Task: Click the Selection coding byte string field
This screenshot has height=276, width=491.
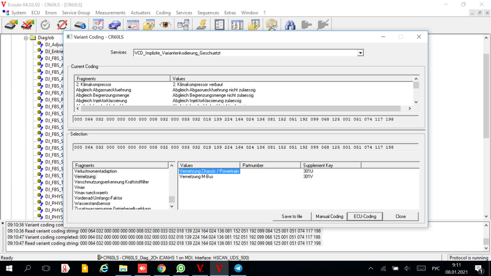Action: point(246,147)
